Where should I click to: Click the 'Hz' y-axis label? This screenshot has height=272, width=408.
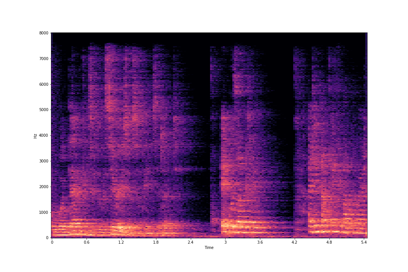point(35,136)
